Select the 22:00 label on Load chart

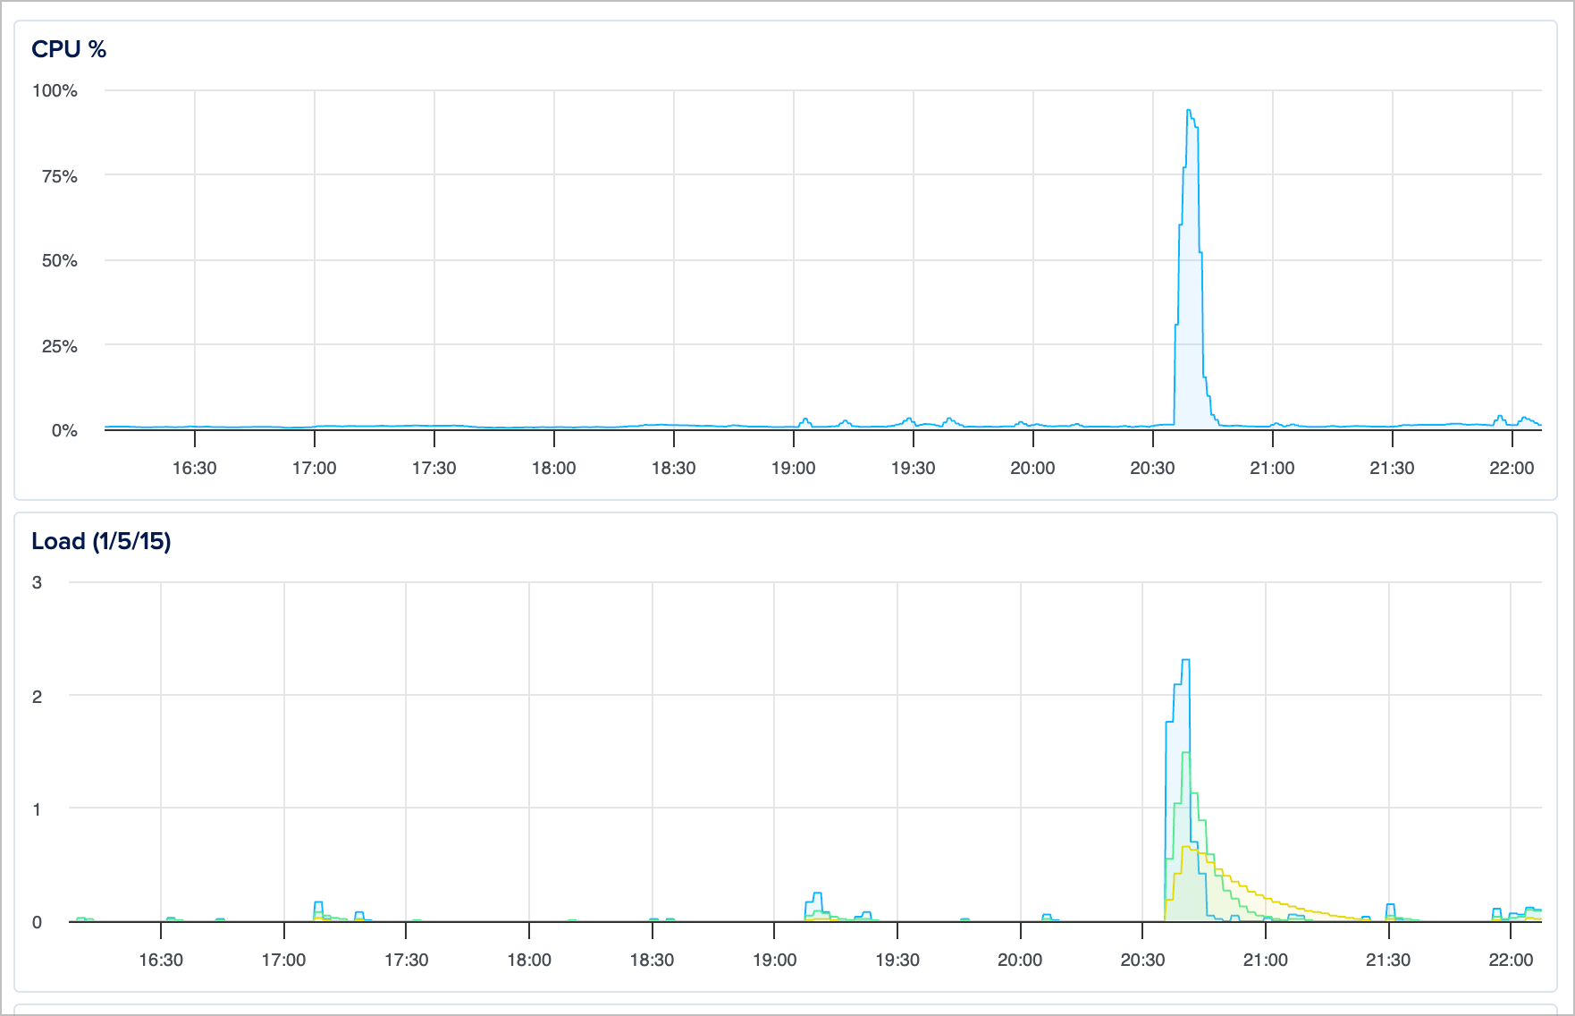coord(1511,960)
